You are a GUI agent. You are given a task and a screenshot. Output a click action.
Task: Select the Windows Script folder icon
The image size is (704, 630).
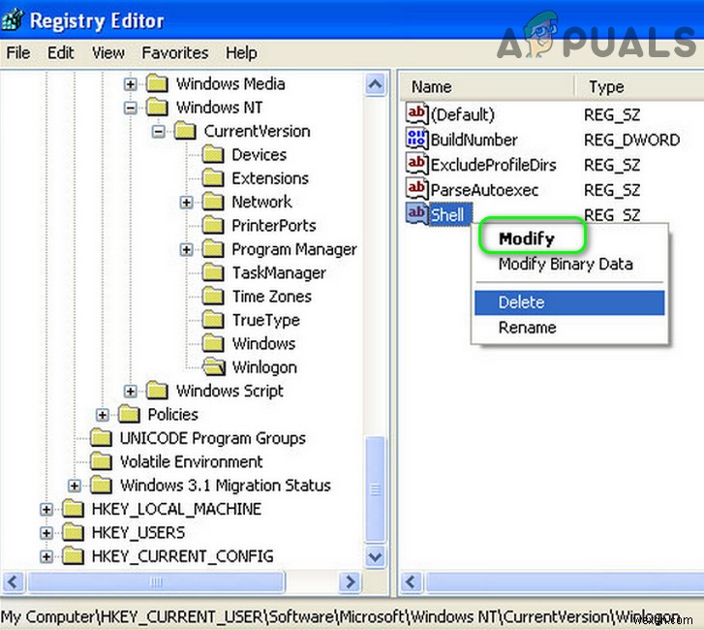[157, 391]
